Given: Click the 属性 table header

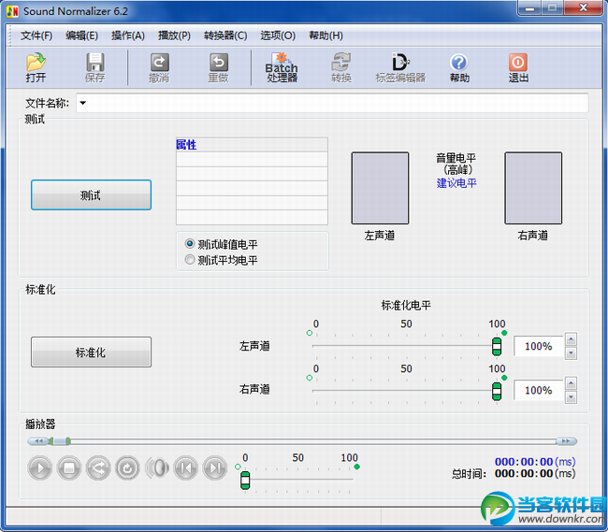Looking at the screenshot, I should 252,145.
